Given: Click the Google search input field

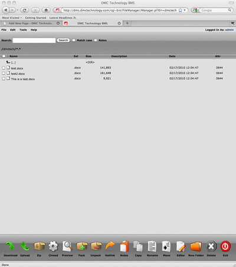Looking at the screenshot, I should point(214,10).
